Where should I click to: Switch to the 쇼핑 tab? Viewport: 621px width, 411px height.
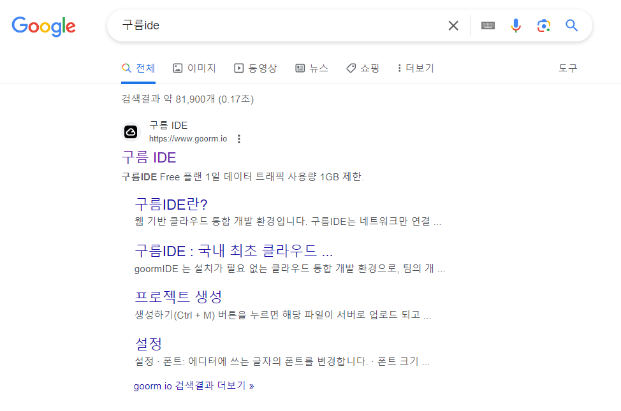[363, 68]
